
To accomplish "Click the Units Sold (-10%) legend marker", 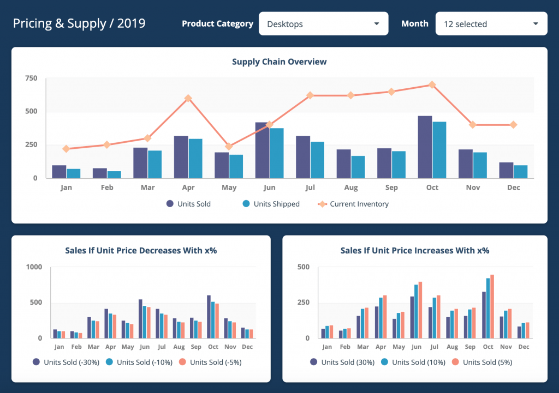I will (109, 362).
